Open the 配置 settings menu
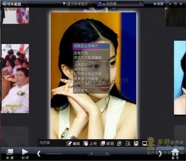The width and height of the screenshot is (186, 161). coord(158,4)
